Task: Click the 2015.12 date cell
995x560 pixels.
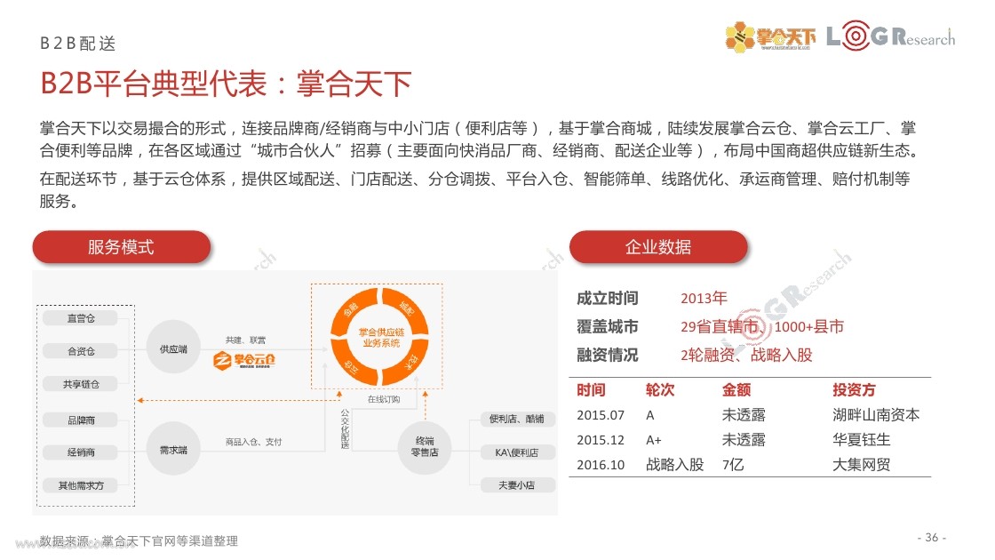Action: 601,440
